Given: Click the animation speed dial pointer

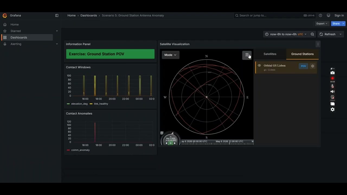Looking at the screenshot, I should tap(172, 133).
